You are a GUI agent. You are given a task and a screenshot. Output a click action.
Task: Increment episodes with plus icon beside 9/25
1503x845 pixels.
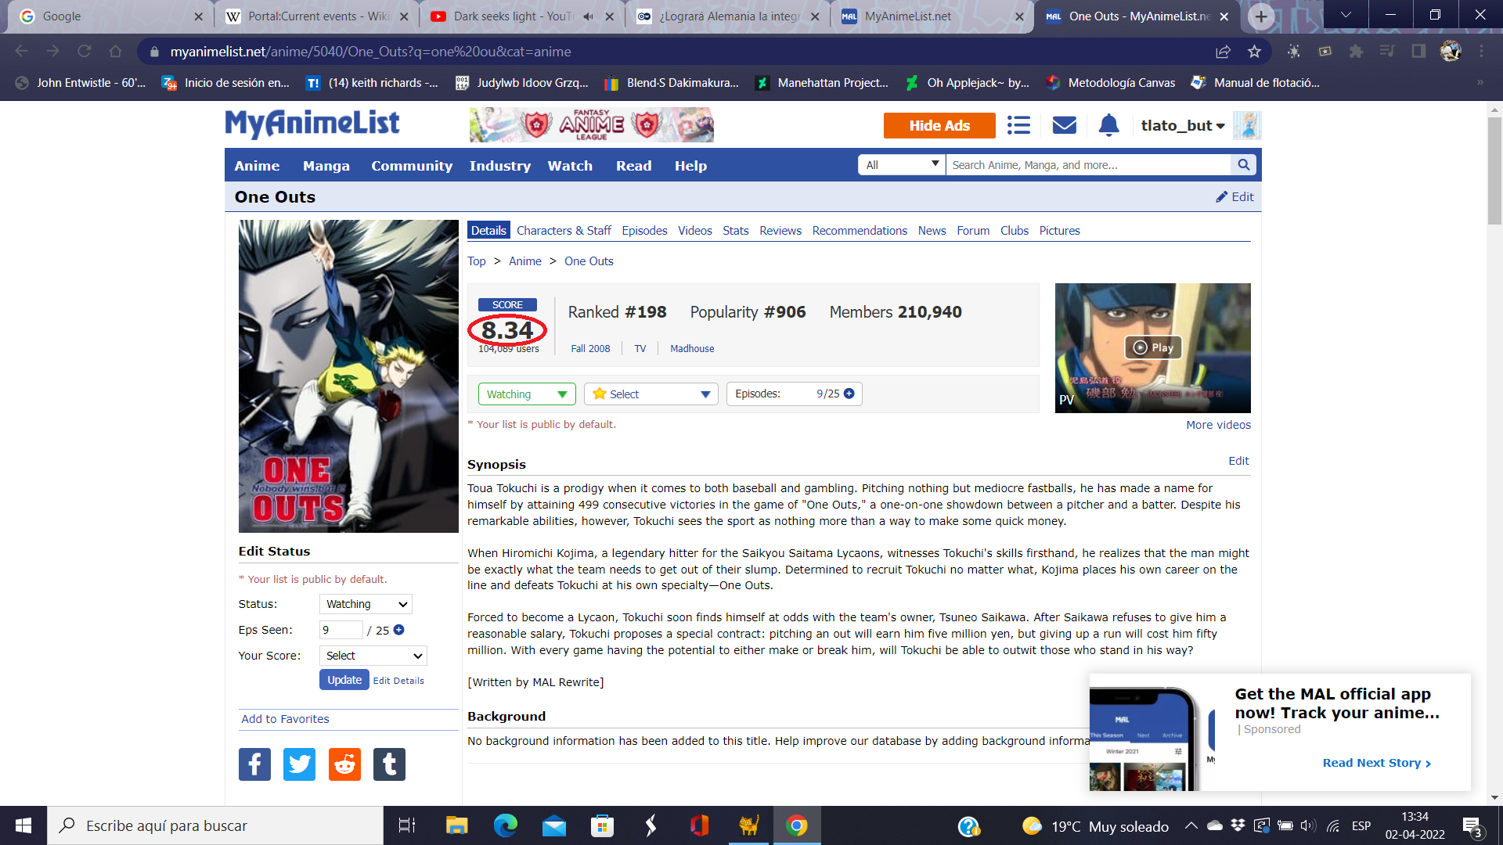pyautogui.click(x=849, y=394)
